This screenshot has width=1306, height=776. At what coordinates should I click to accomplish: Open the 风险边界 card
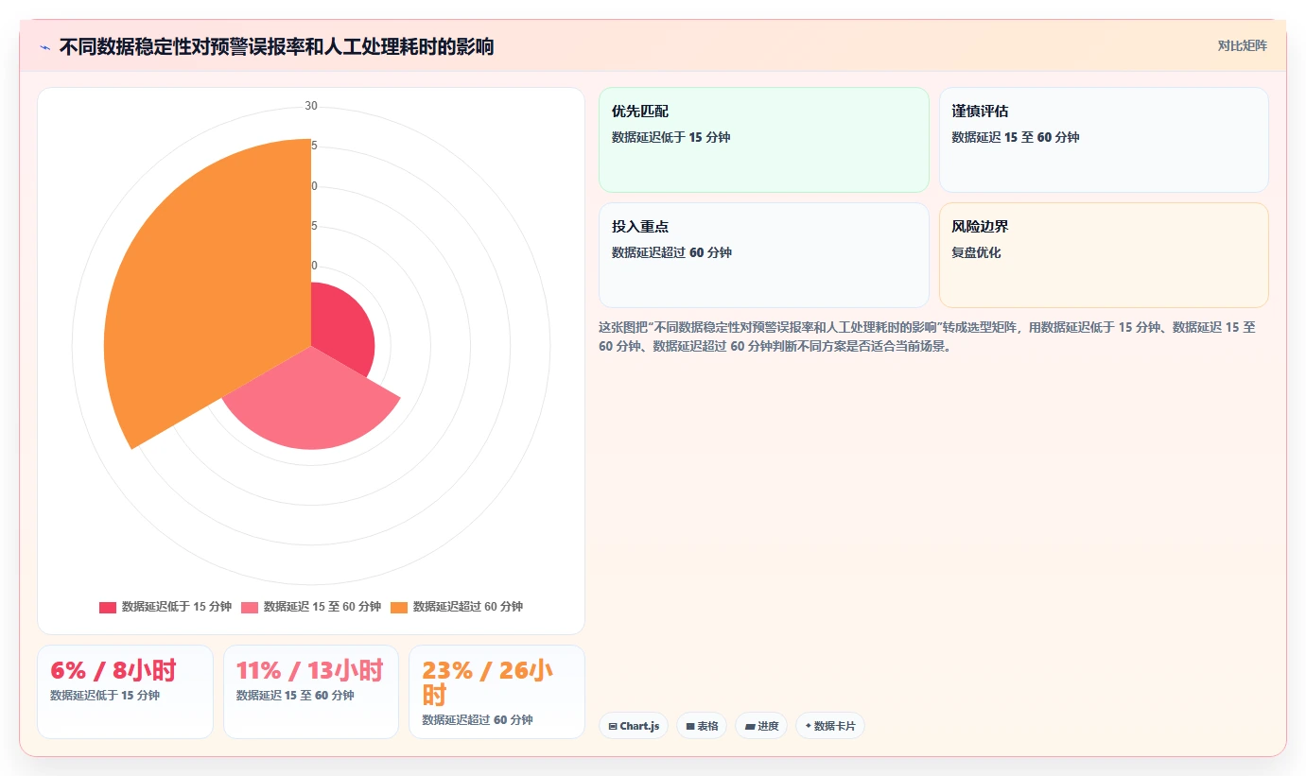click(1104, 255)
